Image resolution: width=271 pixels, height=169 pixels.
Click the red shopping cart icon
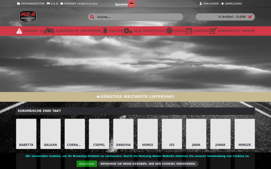(x=250, y=17)
